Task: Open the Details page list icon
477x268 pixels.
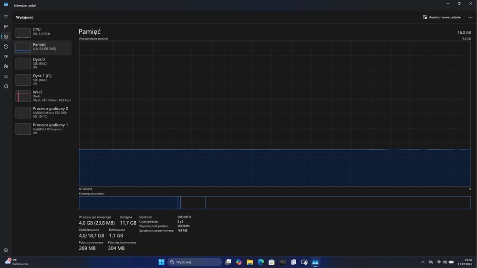Action: (6, 76)
